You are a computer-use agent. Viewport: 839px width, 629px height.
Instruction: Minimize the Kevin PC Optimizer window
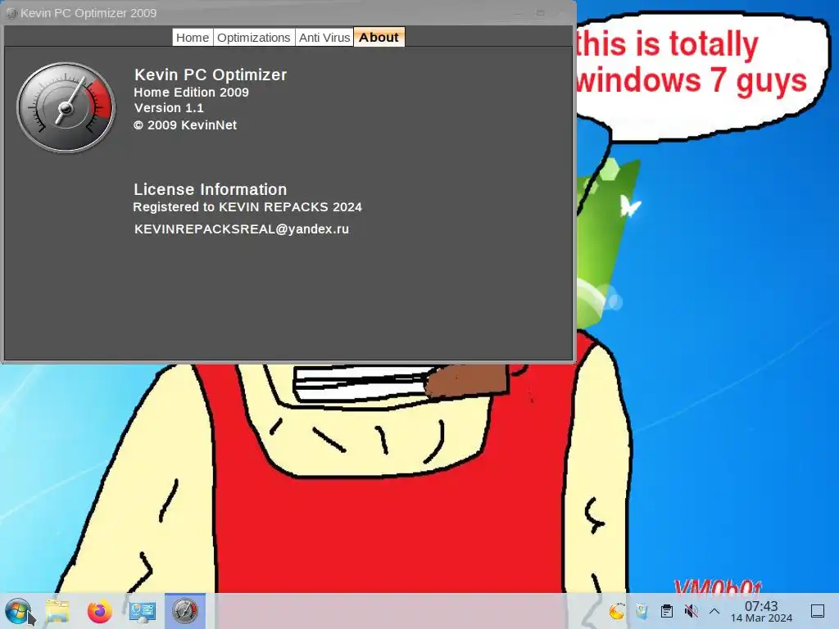point(518,14)
